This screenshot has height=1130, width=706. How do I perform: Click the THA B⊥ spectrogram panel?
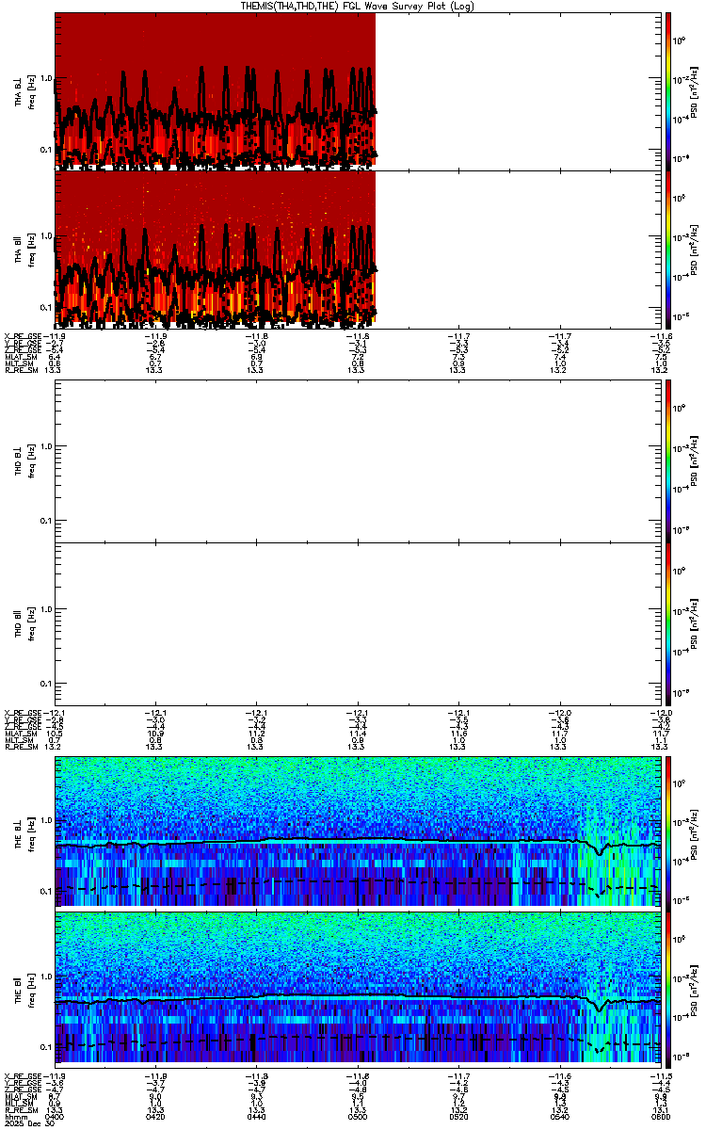358,90
